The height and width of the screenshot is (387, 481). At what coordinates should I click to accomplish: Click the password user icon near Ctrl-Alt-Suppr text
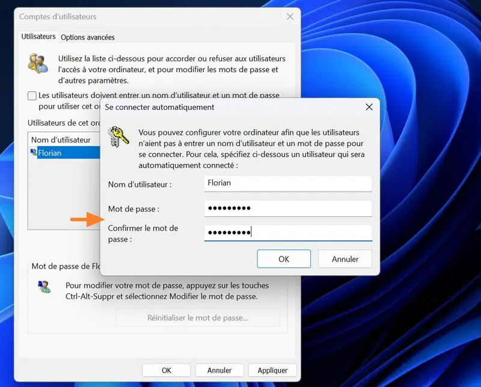pos(44,287)
